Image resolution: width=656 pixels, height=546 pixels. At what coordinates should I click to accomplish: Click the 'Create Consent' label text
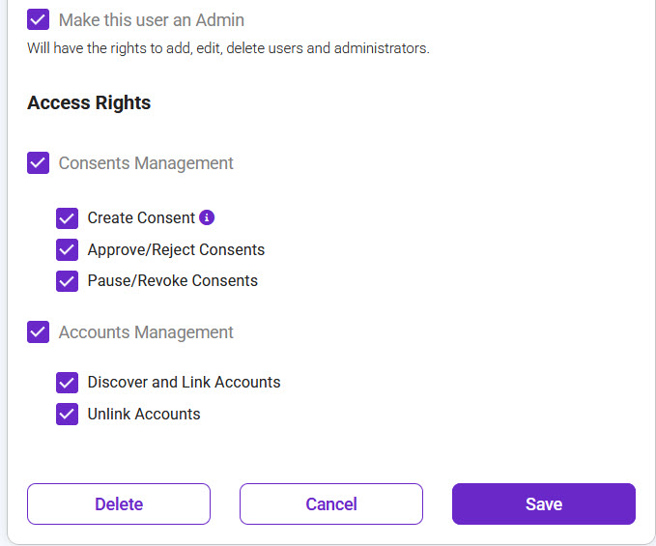141,218
